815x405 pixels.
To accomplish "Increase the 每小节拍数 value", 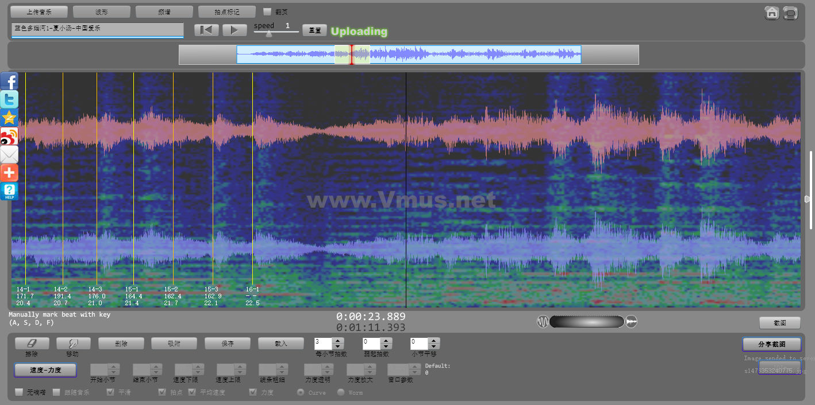I will pyautogui.click(x=339, y=341).
